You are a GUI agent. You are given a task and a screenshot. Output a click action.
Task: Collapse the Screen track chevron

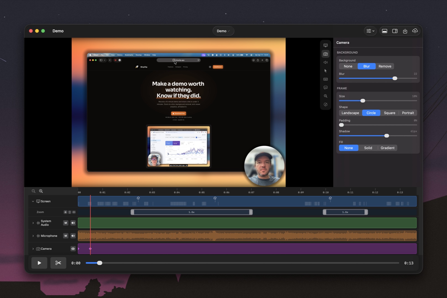[x=33, y=201]
